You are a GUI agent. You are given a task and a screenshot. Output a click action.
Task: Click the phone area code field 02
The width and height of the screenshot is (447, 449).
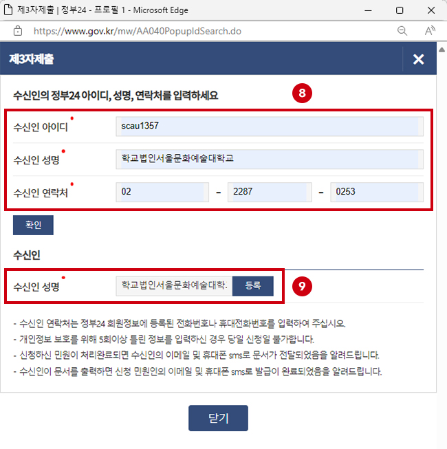point(162,192)
